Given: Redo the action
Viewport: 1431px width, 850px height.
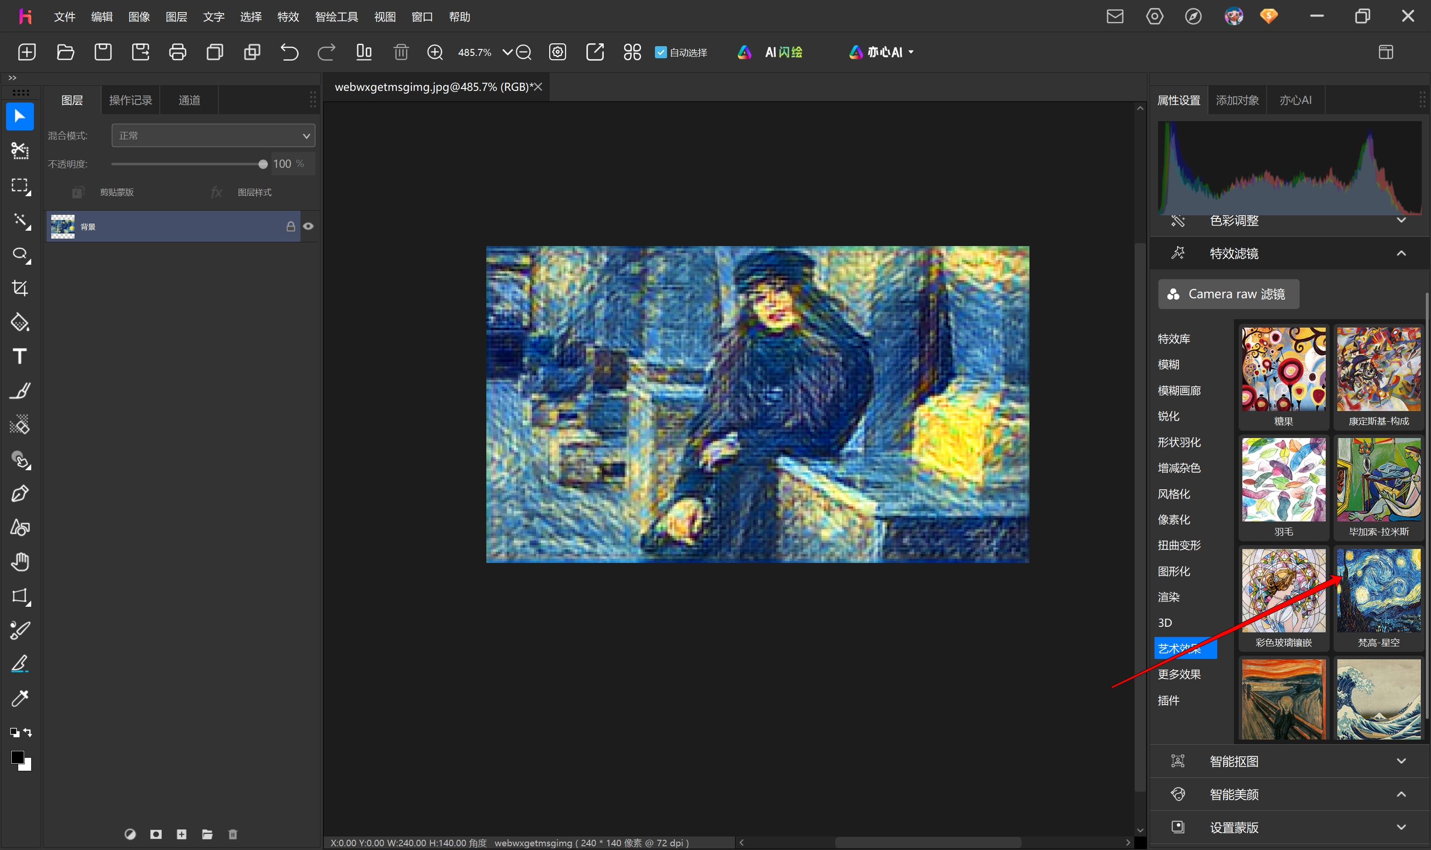Looking at the screenshot, I should pos(326,52).
